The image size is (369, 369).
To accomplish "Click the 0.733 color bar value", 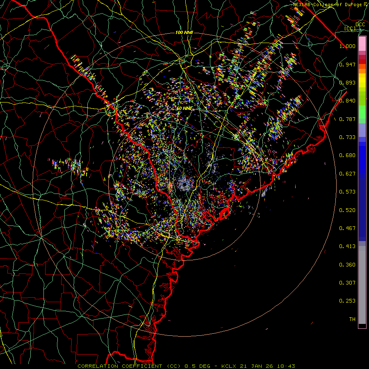I will pyautogui.click(x=347, y=137).
